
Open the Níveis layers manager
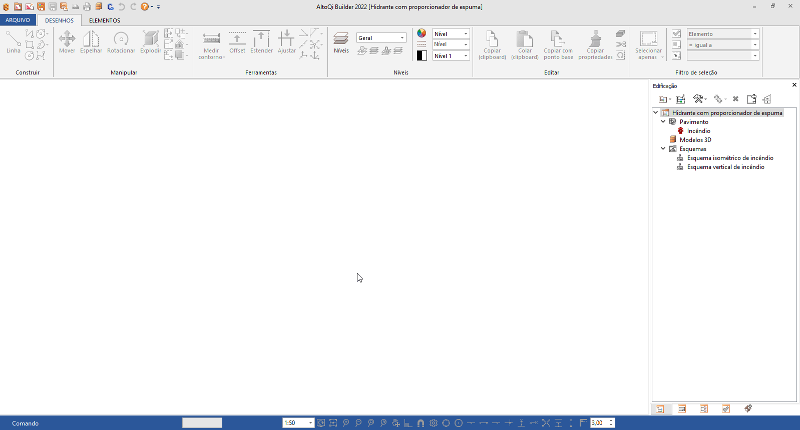coord(341,41)
